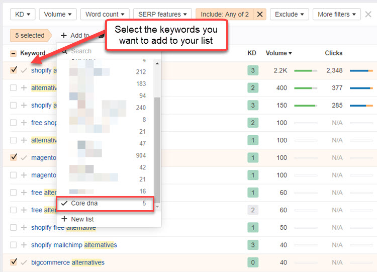
Task: Click the keyword list vertical scrollbar thumb
Action: (157, 146)
